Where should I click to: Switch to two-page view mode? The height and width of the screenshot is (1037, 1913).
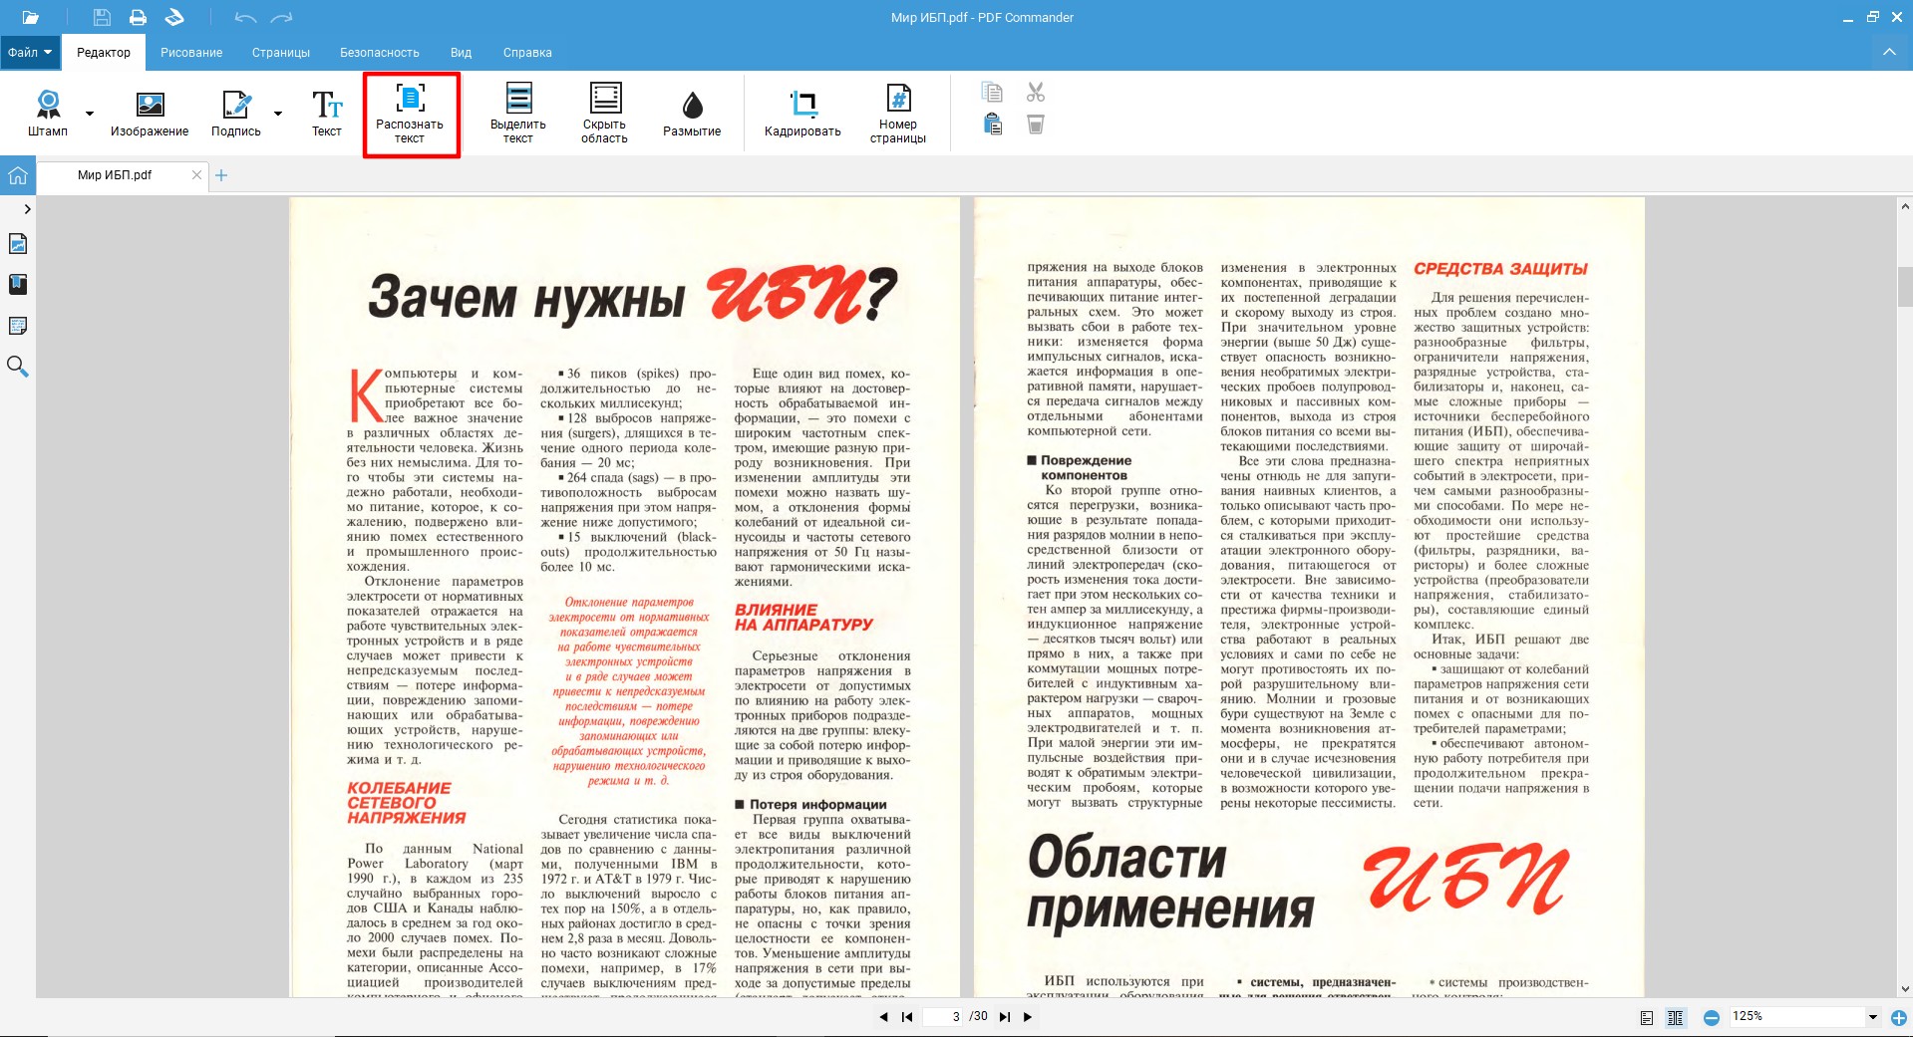[1676, 1017]
